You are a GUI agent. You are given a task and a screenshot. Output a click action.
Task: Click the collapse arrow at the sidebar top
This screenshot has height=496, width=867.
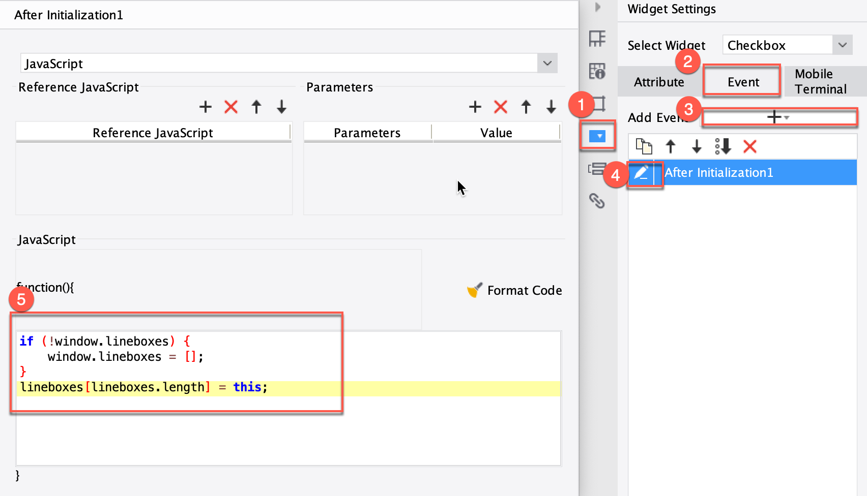point(598,8)
